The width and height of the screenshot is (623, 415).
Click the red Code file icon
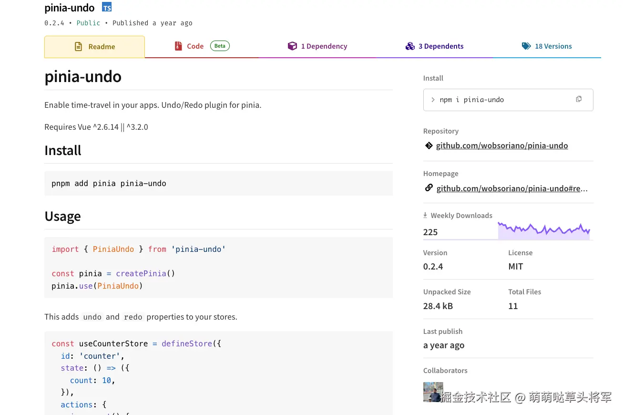tap(178, 46)
